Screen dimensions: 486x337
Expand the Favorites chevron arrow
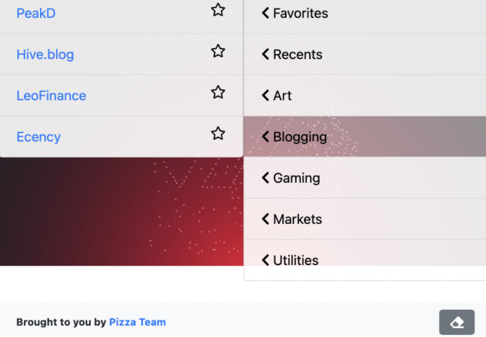click(266, 13)
